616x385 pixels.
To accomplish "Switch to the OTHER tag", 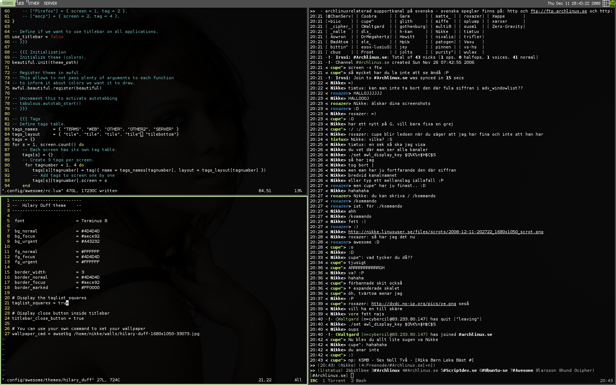I will [x=34, y=3].
